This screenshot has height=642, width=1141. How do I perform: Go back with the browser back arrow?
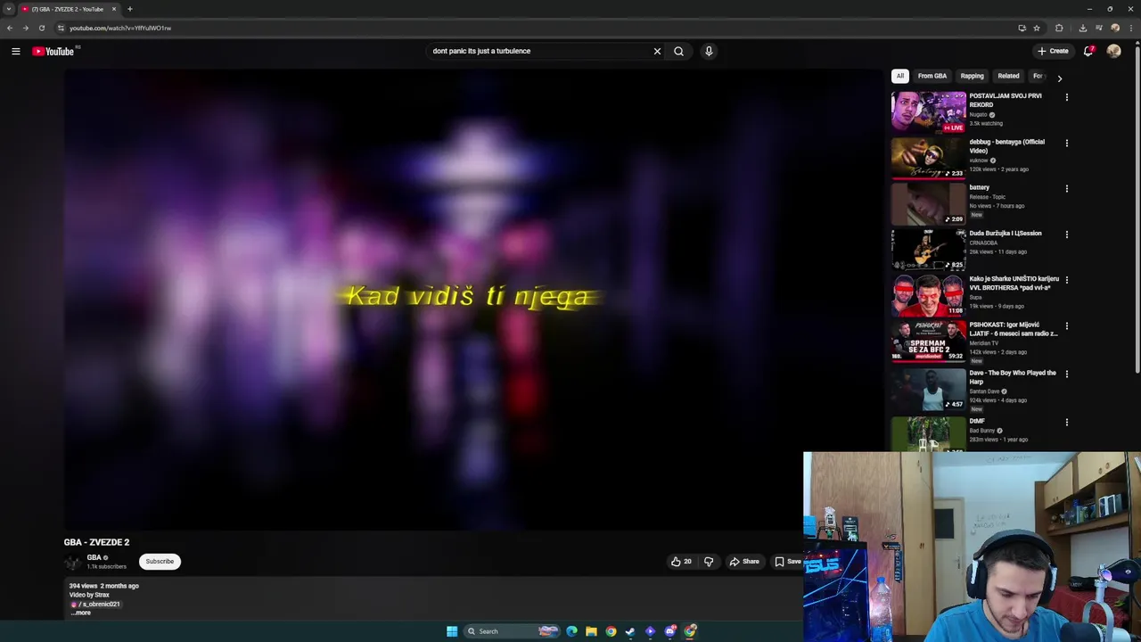click(x=10, y=28)
